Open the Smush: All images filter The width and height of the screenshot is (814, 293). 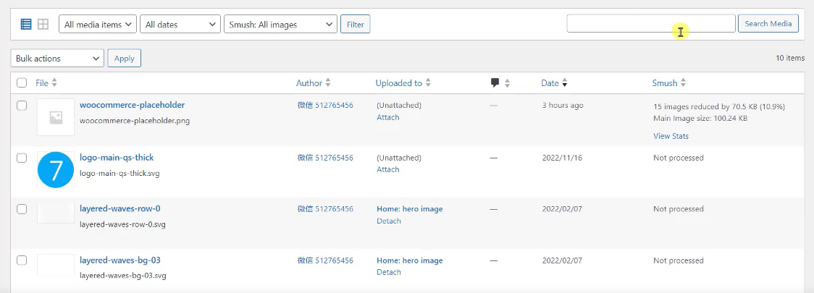[280, 25]
